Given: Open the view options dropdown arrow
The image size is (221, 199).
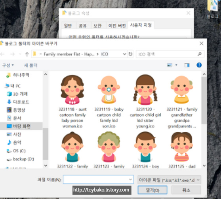Looking at the screenshot, I should click(176, 65).
